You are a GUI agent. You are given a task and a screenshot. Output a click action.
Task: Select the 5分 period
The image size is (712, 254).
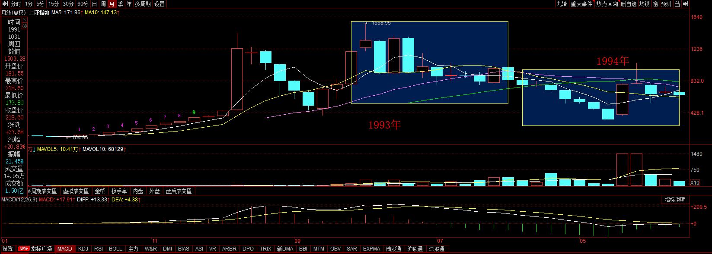(x=40, y=4)
